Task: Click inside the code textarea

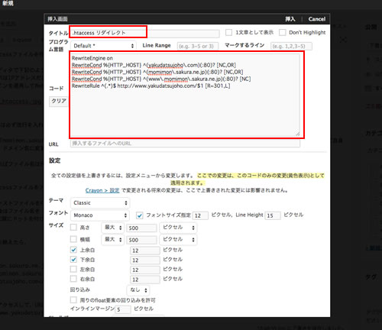Action: 185,95
